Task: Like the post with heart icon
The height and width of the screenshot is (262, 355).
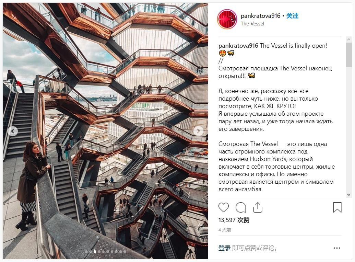Action: [223, 207]
